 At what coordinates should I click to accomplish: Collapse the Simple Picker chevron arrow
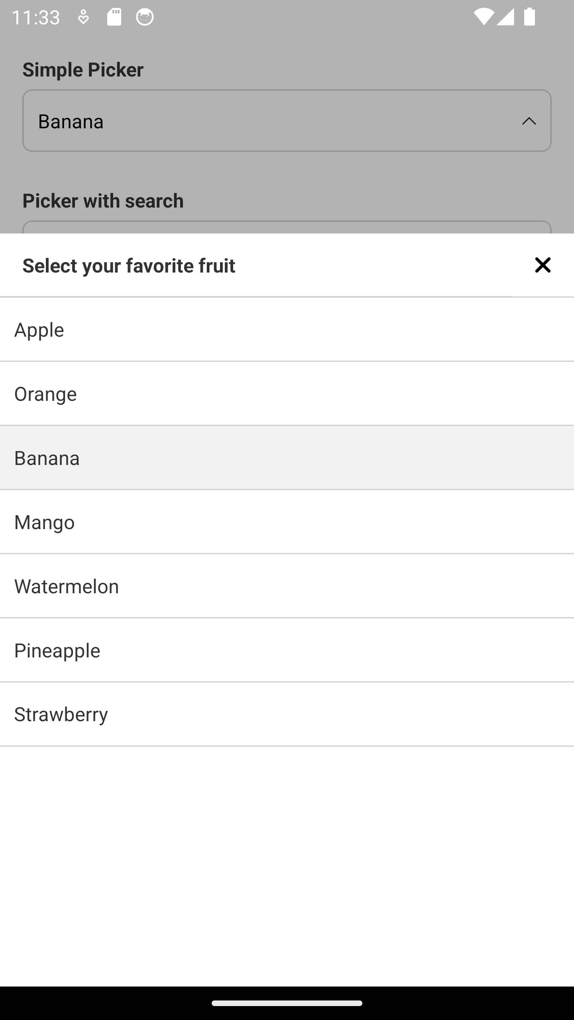529,121
